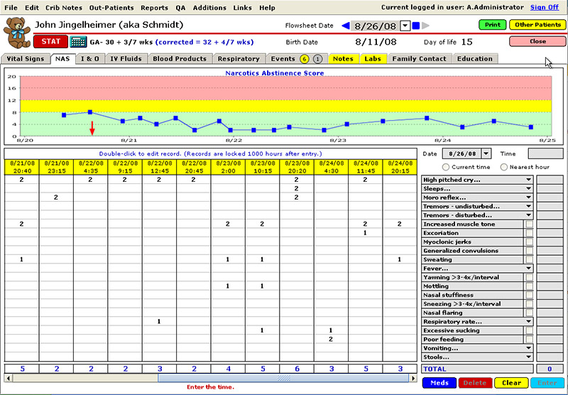Open the Additions menu

point(209,8)
